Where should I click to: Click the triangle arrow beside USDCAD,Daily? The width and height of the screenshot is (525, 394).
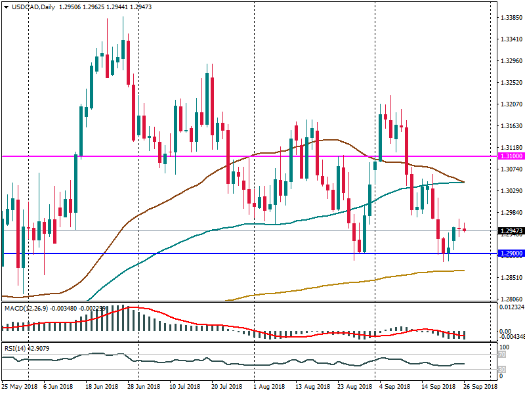[x=5, y=7]
